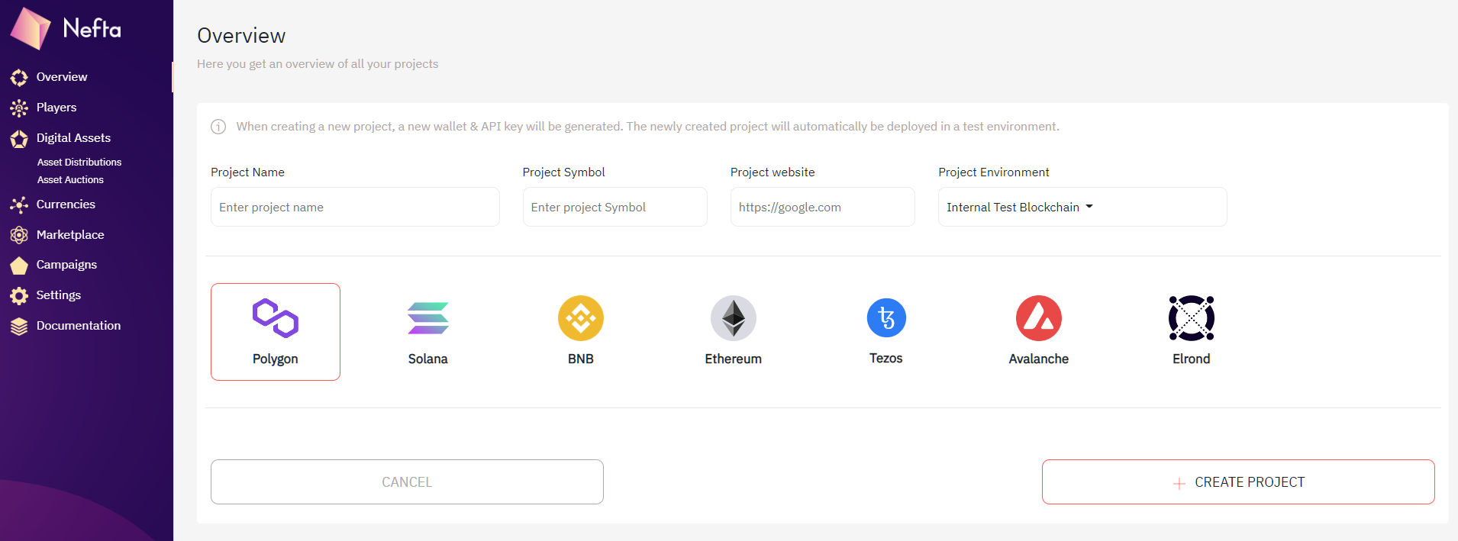Click the CREATE PROJECT button
This screenshot has width=1458, height=541.
coord(1238,481)
